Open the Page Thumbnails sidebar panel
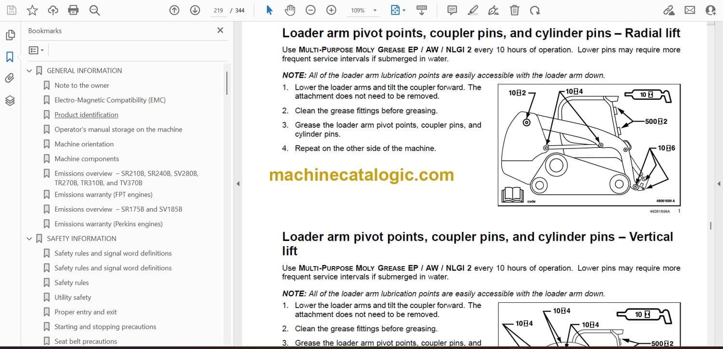The image size is (723, 349). point(10,35)
